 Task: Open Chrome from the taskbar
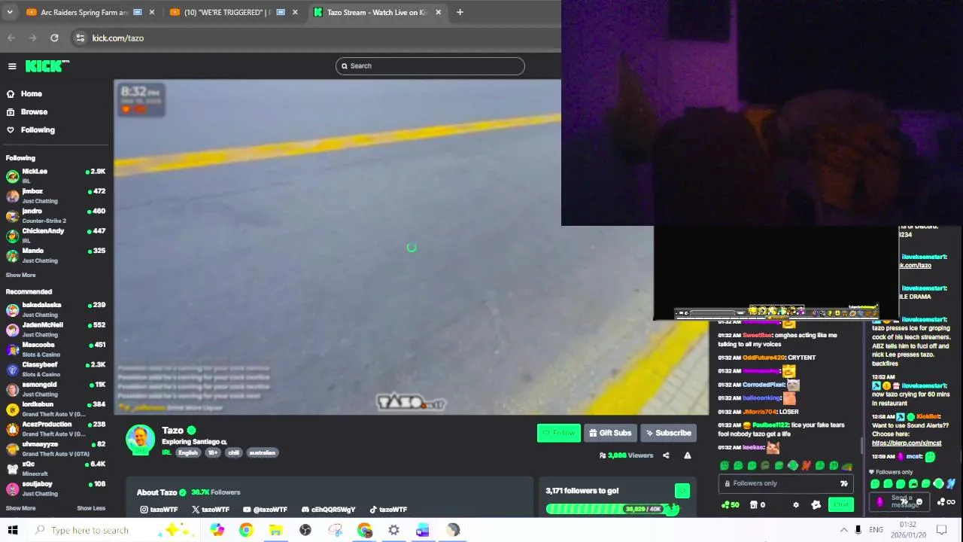tap(246, 530)
